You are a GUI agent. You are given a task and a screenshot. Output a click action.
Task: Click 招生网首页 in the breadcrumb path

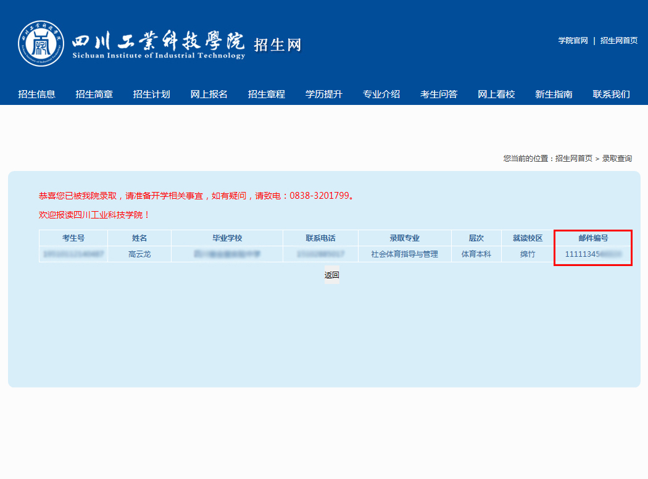[573, 159]
